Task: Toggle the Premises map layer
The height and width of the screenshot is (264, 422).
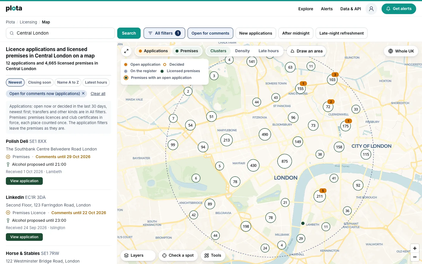Action: (x=187, y=51)
